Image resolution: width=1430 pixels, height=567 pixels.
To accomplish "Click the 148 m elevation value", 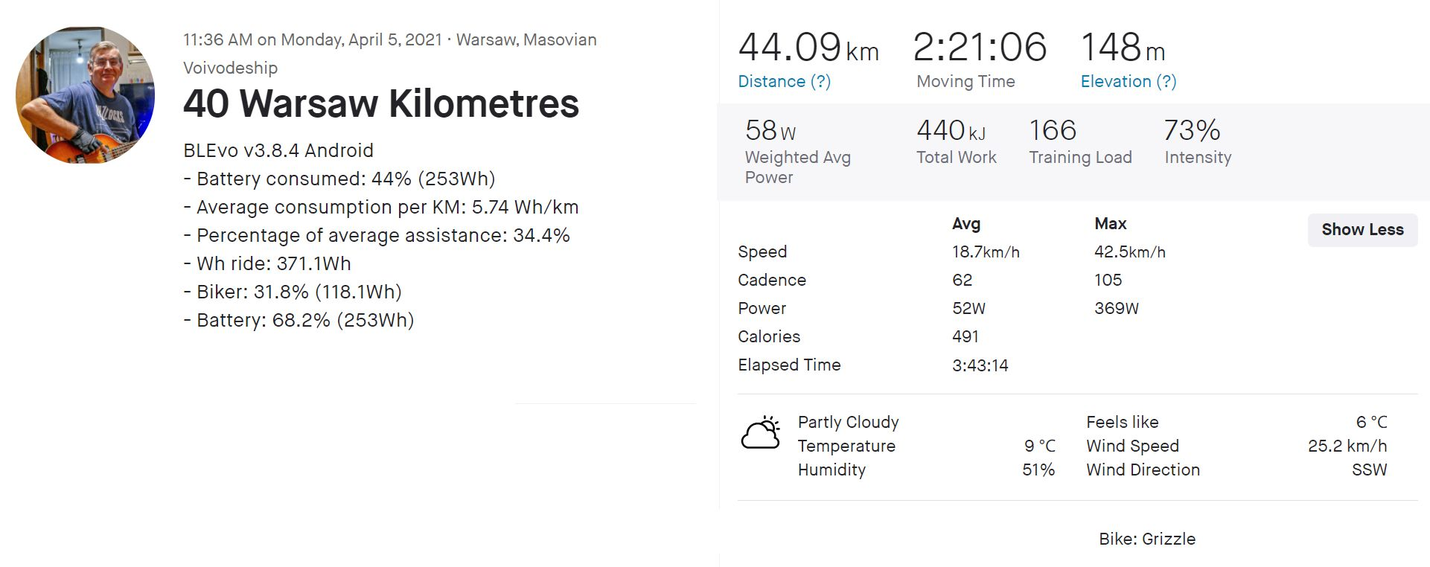I will (1122, 48).
